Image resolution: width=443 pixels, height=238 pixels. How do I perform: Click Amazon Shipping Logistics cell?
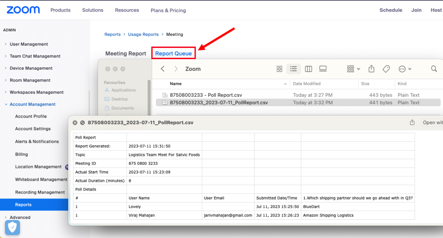358,215
